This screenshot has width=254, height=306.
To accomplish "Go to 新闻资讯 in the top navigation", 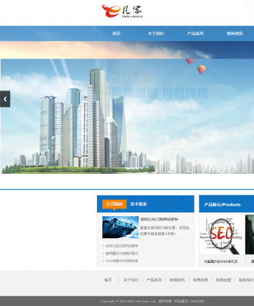I will (x=234, y=33).
